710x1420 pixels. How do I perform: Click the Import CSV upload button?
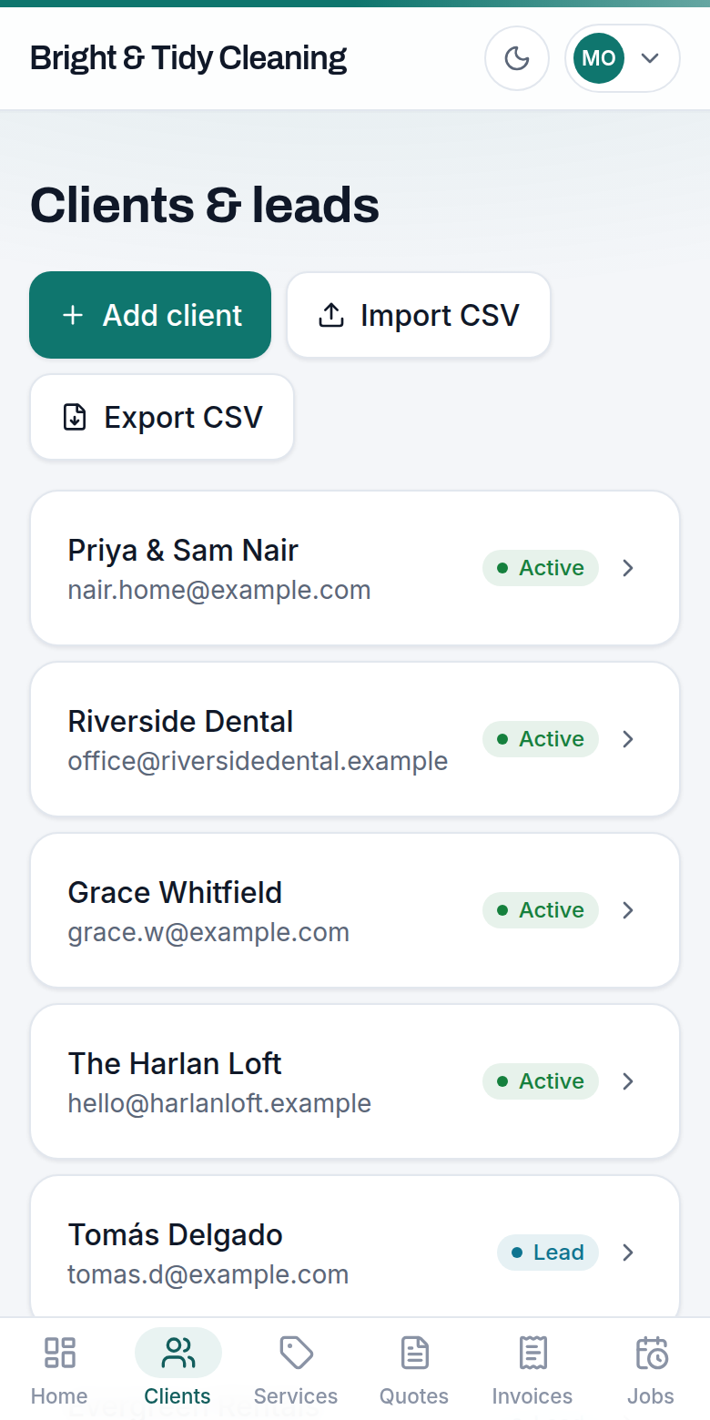point(419,315)
